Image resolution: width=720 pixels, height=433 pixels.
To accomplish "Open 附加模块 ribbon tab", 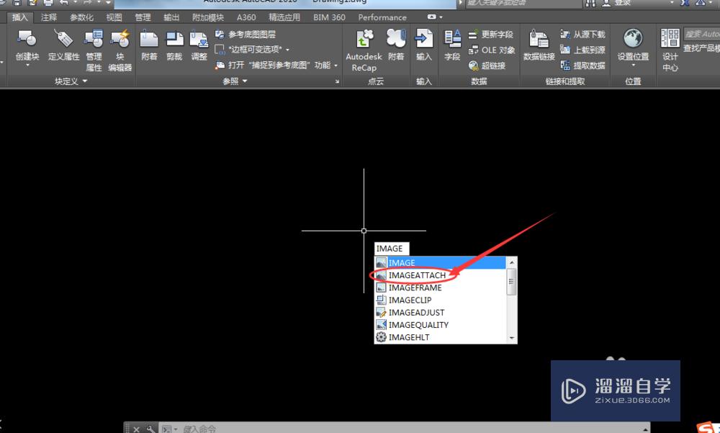I will click(x=208, y=17).
